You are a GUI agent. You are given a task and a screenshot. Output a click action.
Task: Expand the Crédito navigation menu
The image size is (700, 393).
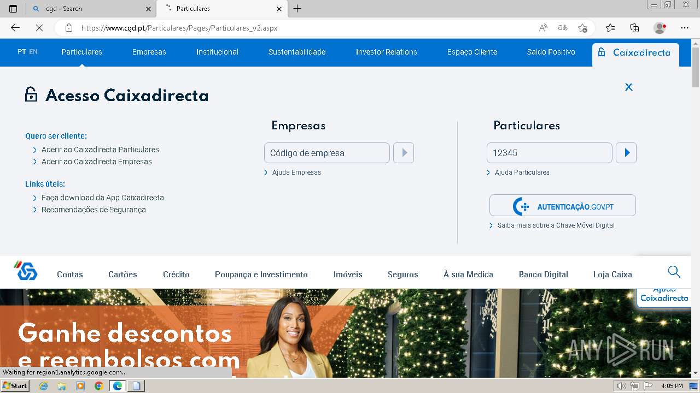(176, 275)
